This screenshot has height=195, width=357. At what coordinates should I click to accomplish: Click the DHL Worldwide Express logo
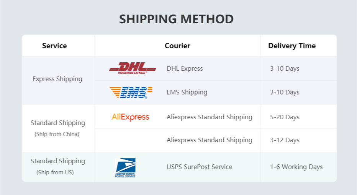pos(133,68)
